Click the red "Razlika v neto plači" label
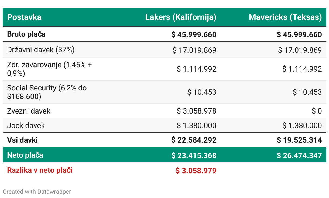Viewport: 329px width, 198px height. pyautogui.click(x=40, y=170)
